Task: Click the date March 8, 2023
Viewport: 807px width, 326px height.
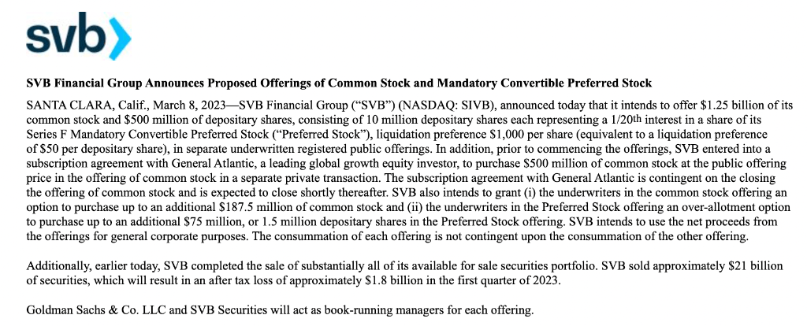Action: (x=166, y=103)
